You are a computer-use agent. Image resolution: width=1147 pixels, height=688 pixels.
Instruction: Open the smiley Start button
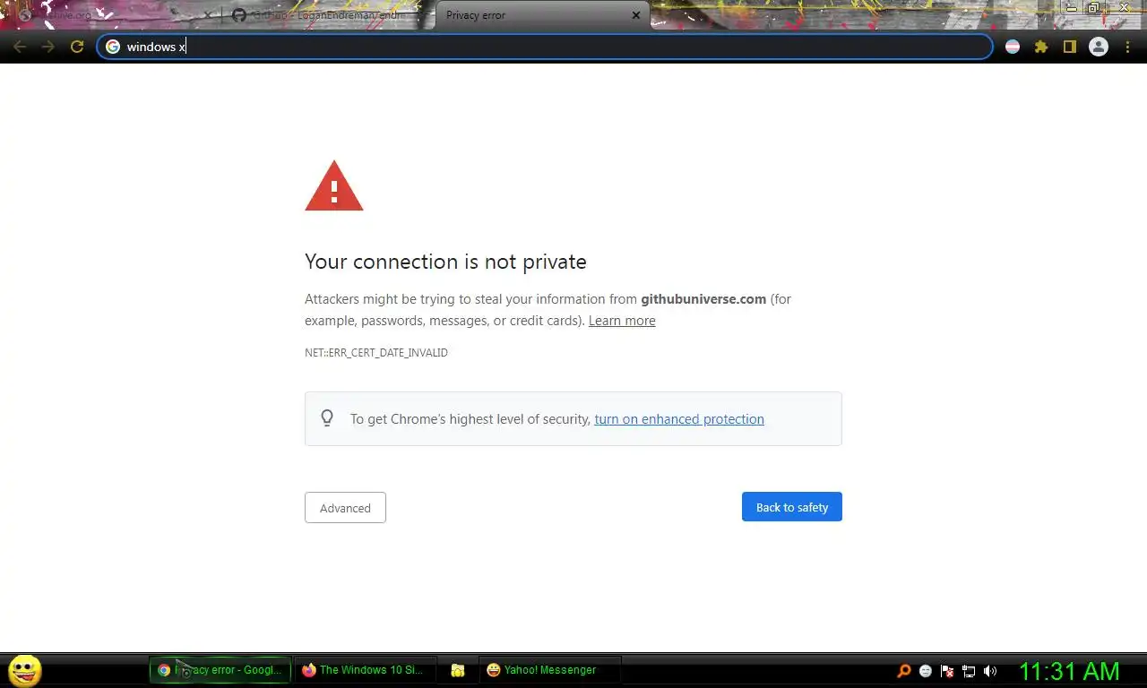[x=24, y=670]
